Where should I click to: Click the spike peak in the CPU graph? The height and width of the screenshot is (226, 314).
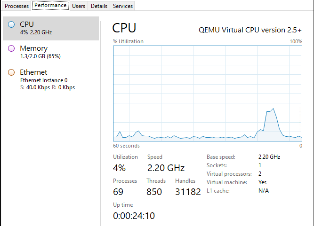[x=274, y=109]
